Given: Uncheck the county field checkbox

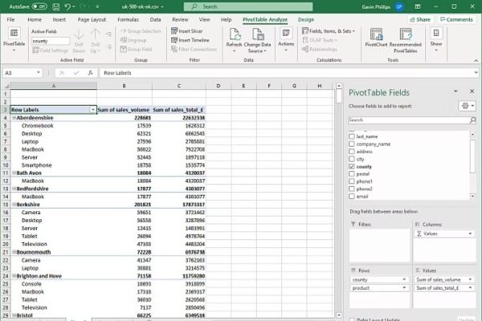Looking at the screenshot, I should (x=352, y=166).
